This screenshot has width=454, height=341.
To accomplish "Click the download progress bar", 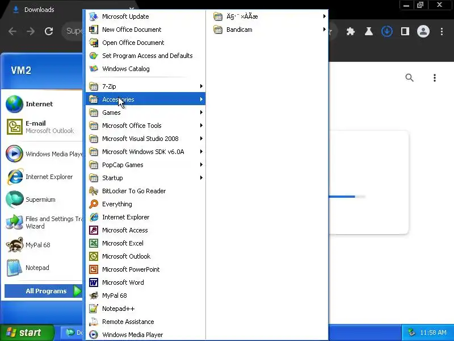I will pyautogui.click(x=347, y=197).
